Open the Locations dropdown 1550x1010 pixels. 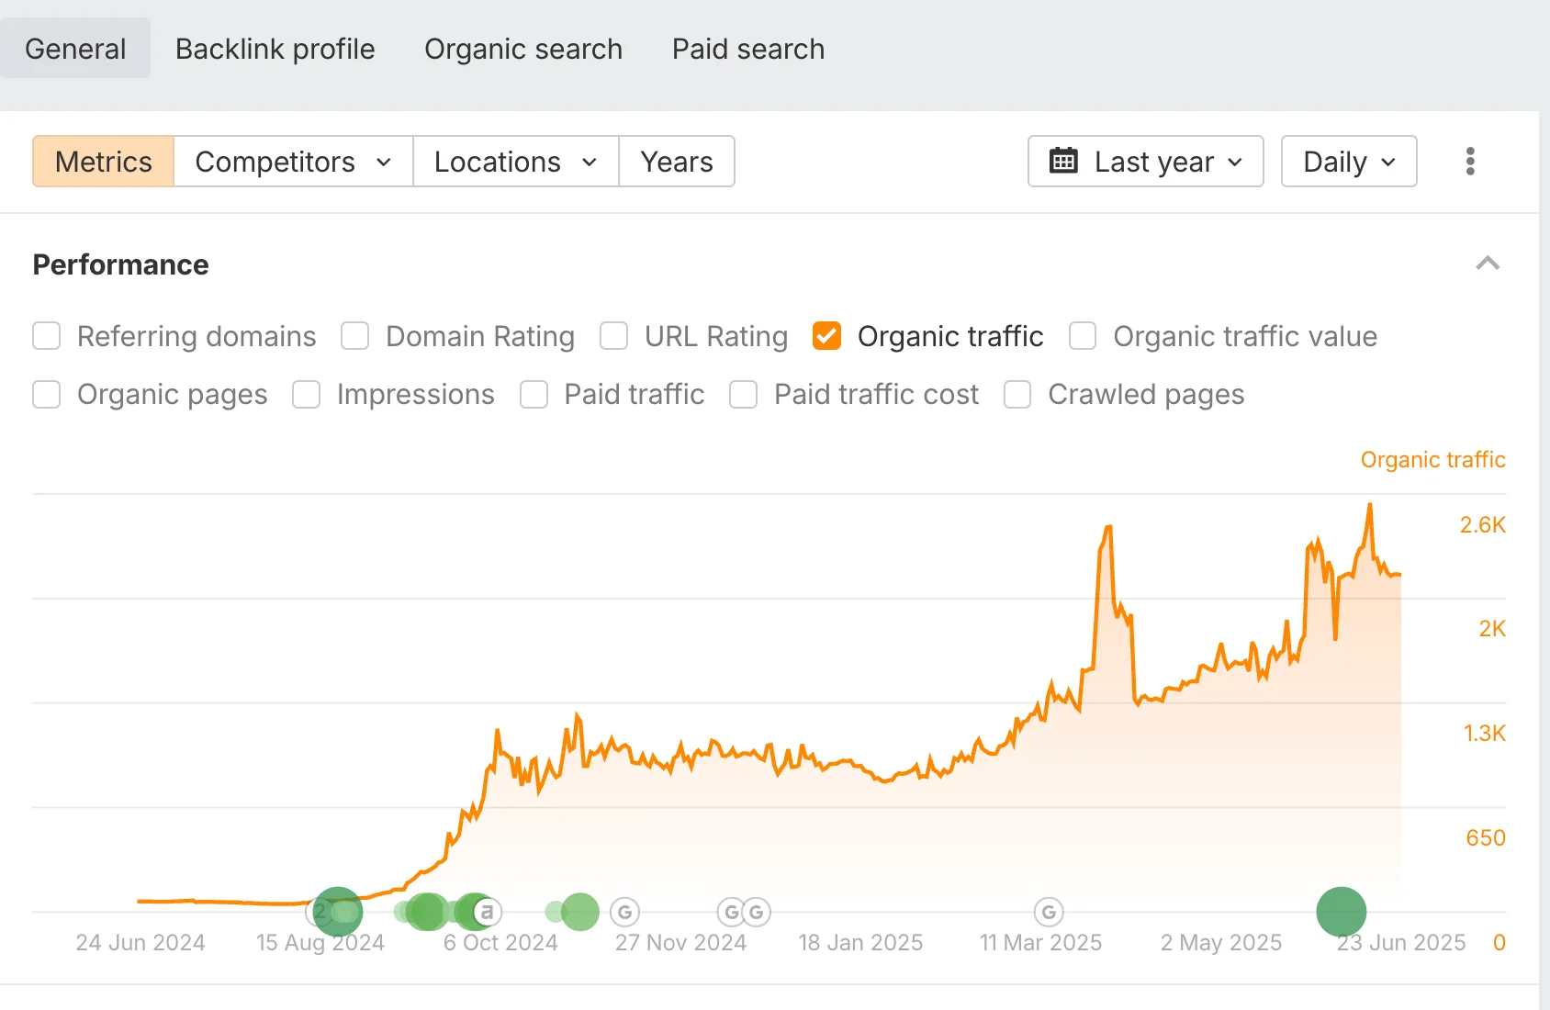point(514,161)
